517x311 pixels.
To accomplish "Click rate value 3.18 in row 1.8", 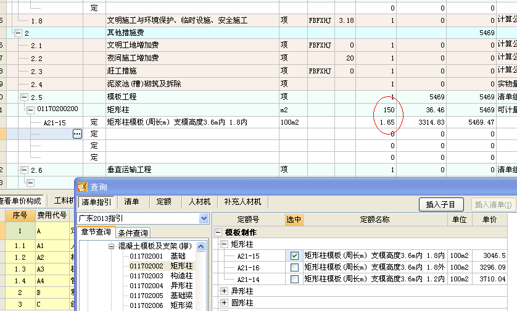I will coord(345,20).
